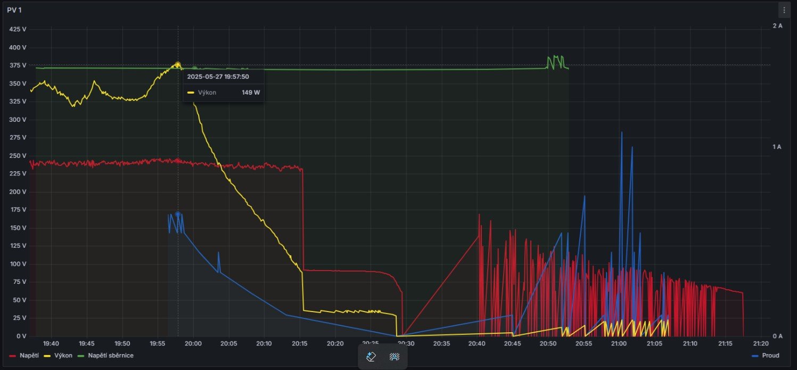Open the PV 1 panel three-dot menu

pos(784,10)
